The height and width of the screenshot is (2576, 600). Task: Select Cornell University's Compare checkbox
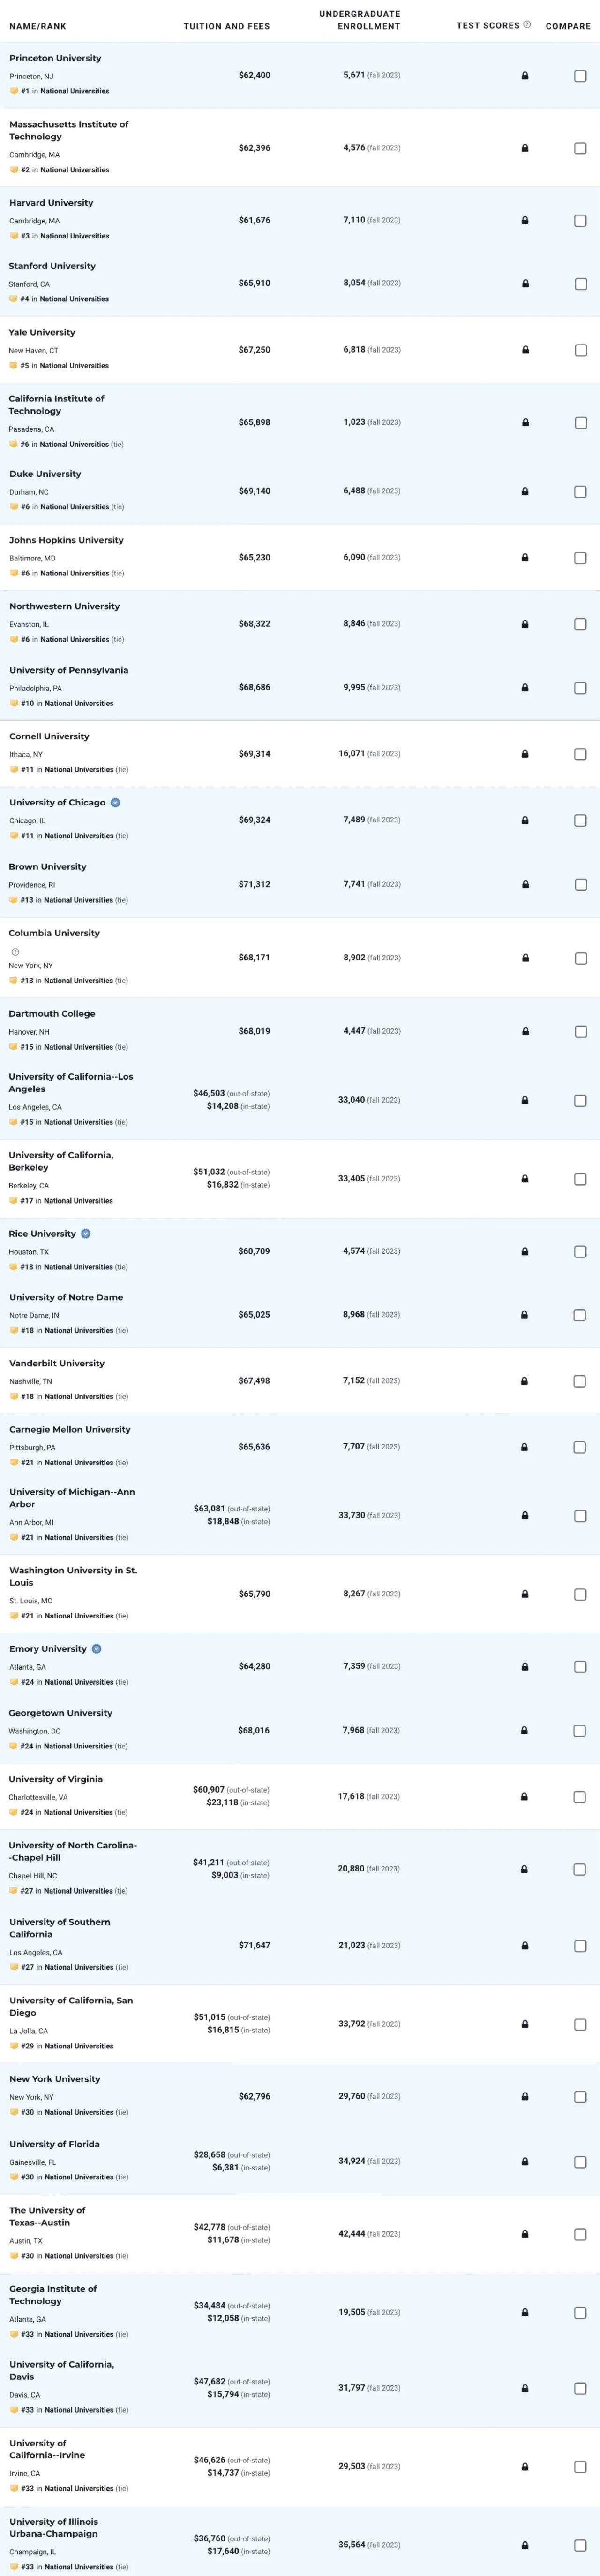[x=580, y=754]
